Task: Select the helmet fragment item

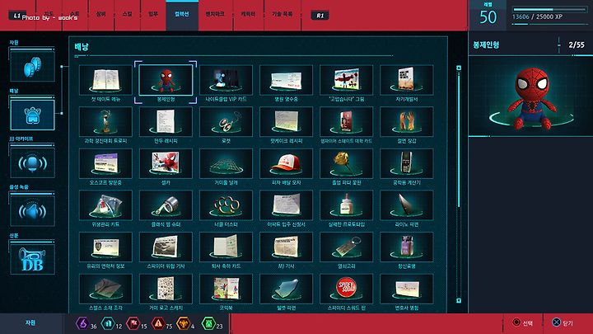Action: click(x=287, y=289)
